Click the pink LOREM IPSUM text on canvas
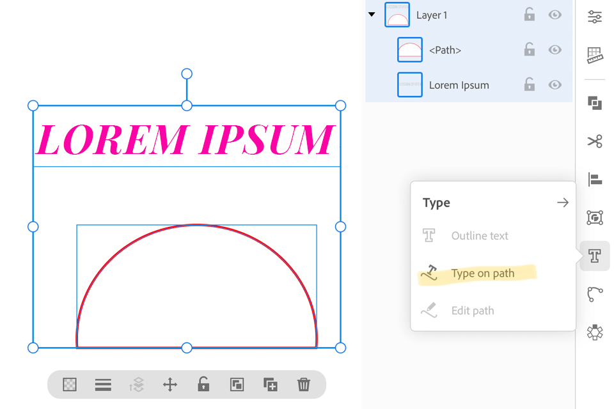Screen dimensions: 614x409 pyautogui.click(x=185, y=139)
